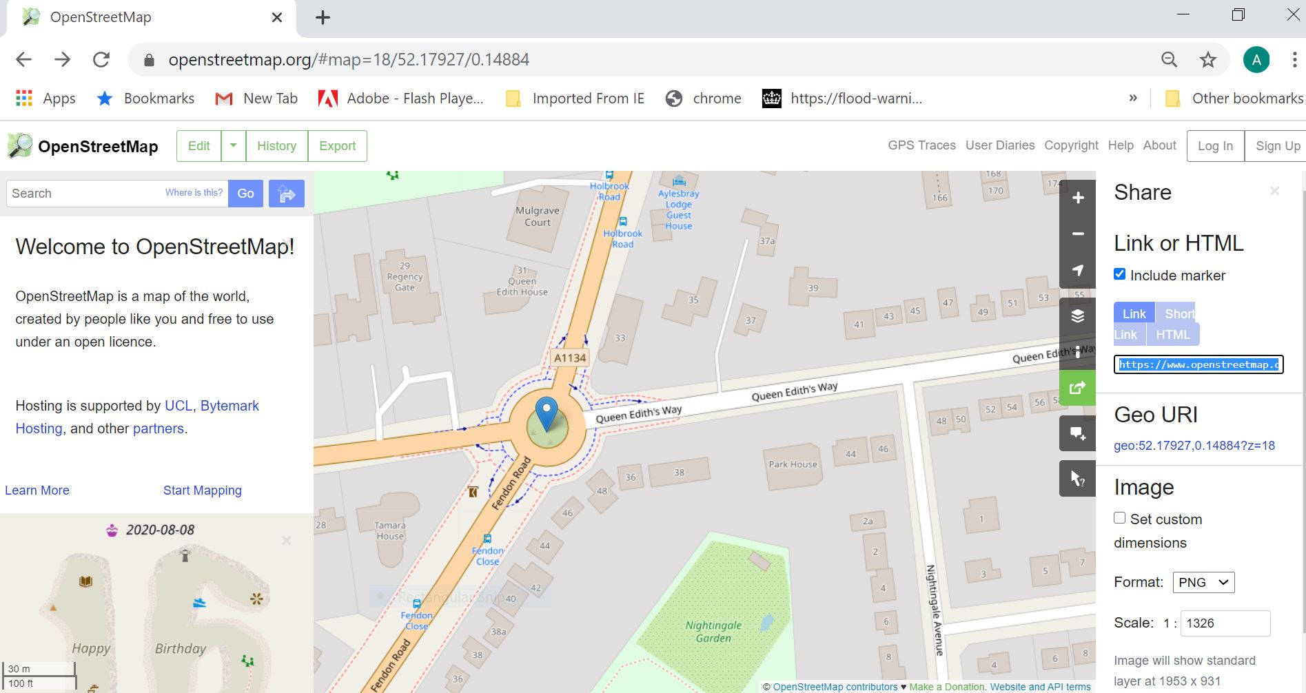Click the Holbrook Road bus stop icon
The height and width of the screenshot is (693, 1306).
pyautogui.click(x=622, y=221)
